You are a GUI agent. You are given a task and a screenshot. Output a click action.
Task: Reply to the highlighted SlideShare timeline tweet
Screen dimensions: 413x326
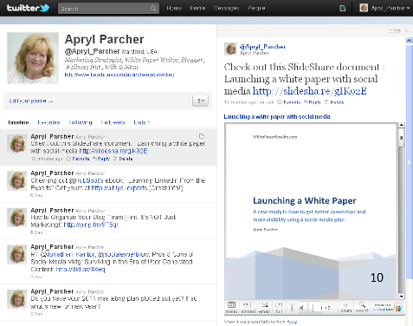[101, 159]
